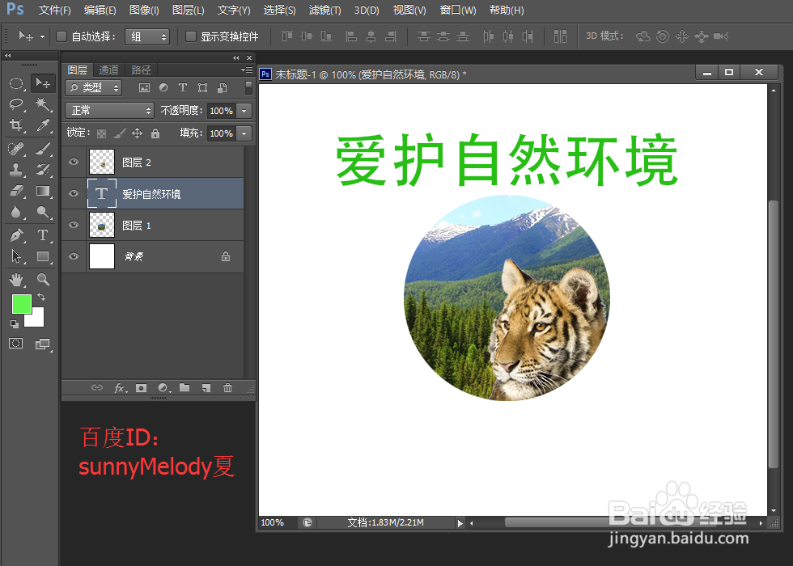Select the Clone Stamp tool
This screenshot has width=793, height=566.
coord(16,170)
